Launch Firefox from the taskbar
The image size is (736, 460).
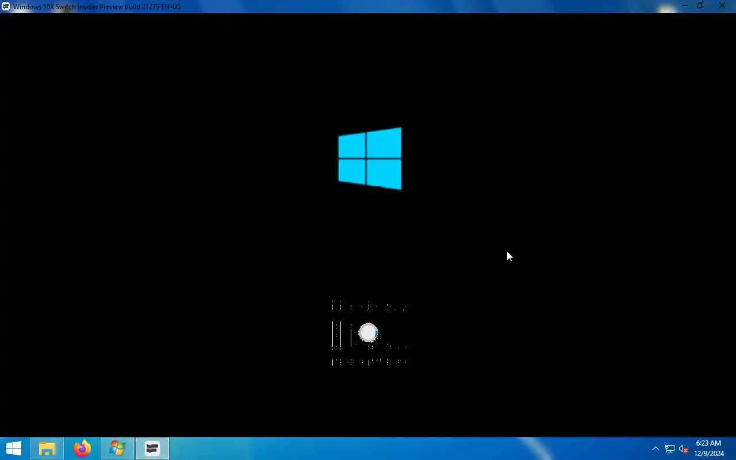82,448
